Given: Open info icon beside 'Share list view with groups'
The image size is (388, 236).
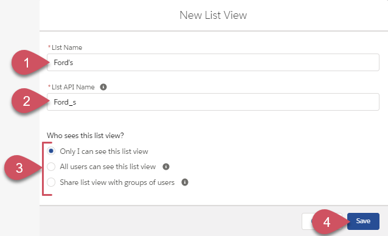Looking at the screenshot, I should coord(185,182).
